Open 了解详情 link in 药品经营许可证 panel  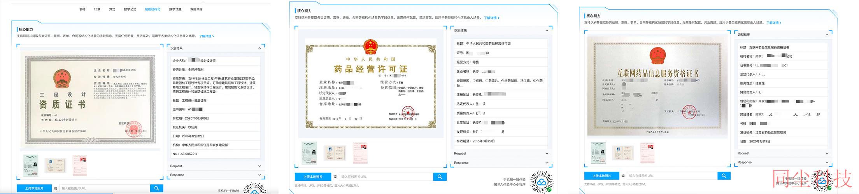tap(491, 18)
